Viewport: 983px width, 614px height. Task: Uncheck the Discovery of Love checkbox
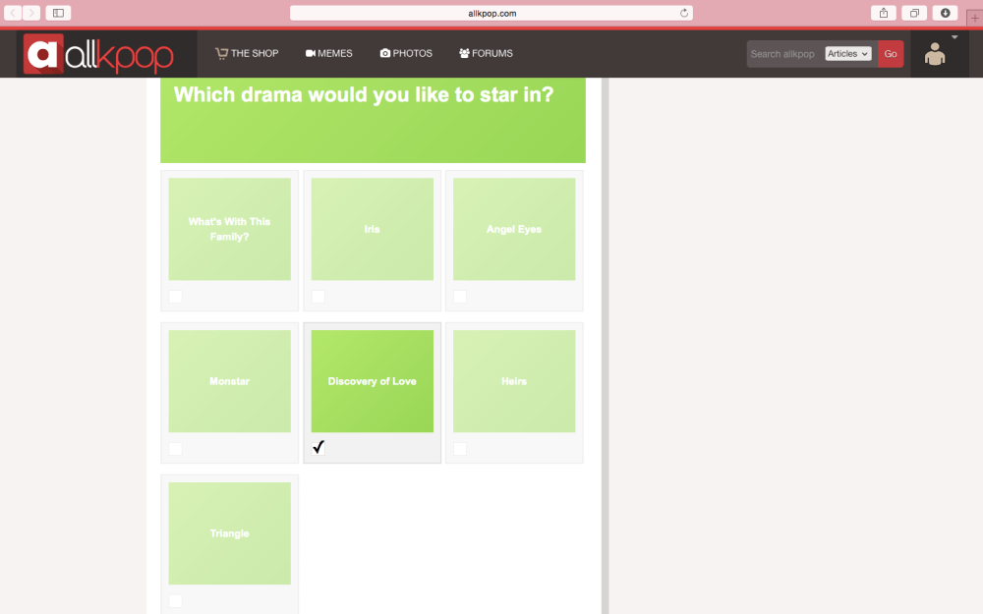pos(318,448)
